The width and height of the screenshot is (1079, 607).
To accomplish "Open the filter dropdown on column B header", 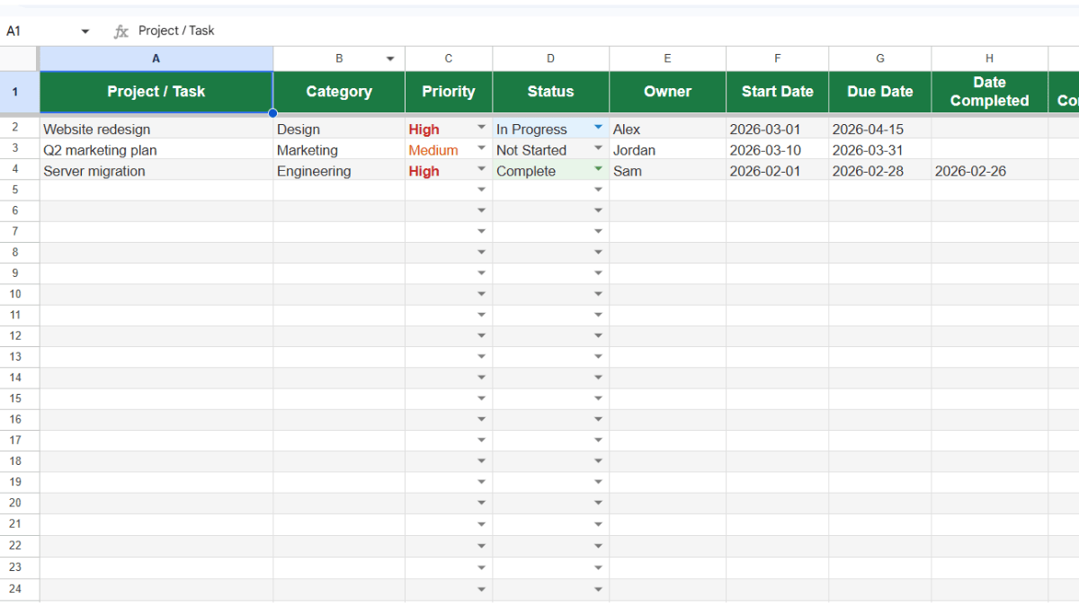I will [389, 58].
